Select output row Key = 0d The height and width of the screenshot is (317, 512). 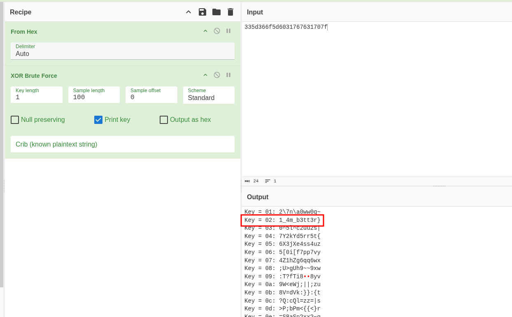(282, 309)
